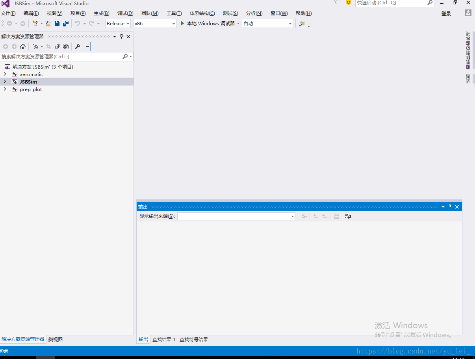The width and height of the screenshot is (475, 359).
Task: Open the 调试(D) menu
Action: point(125,13)
